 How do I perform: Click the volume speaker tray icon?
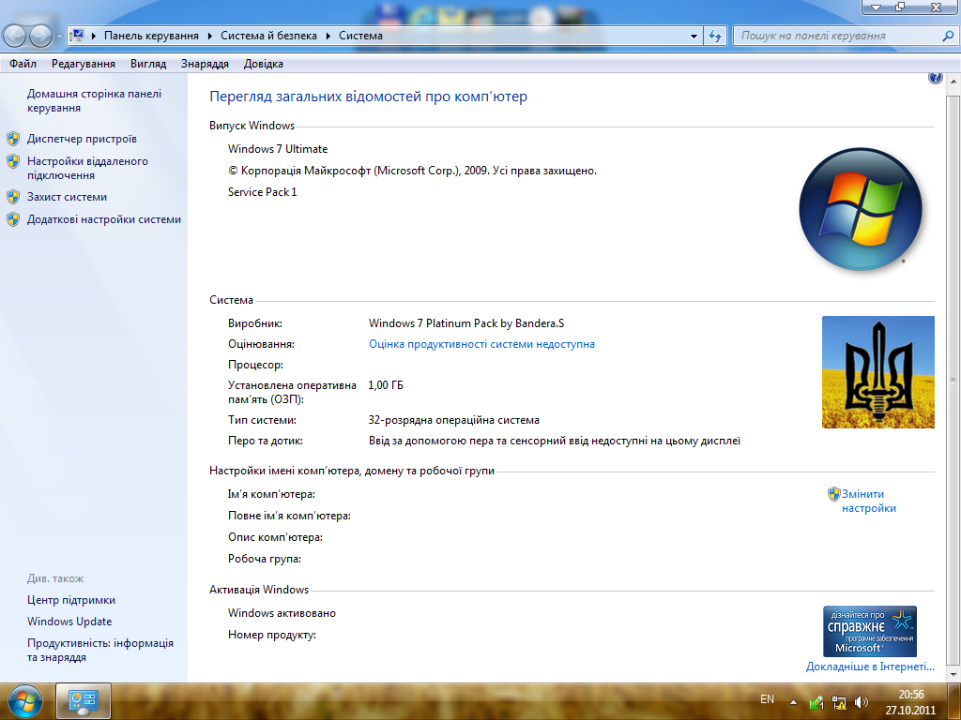(862, 703)
